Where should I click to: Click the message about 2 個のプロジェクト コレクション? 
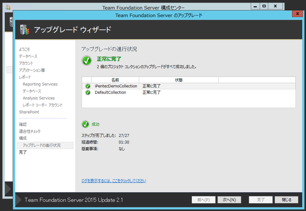pyautogui.click(x=147, y=67)
